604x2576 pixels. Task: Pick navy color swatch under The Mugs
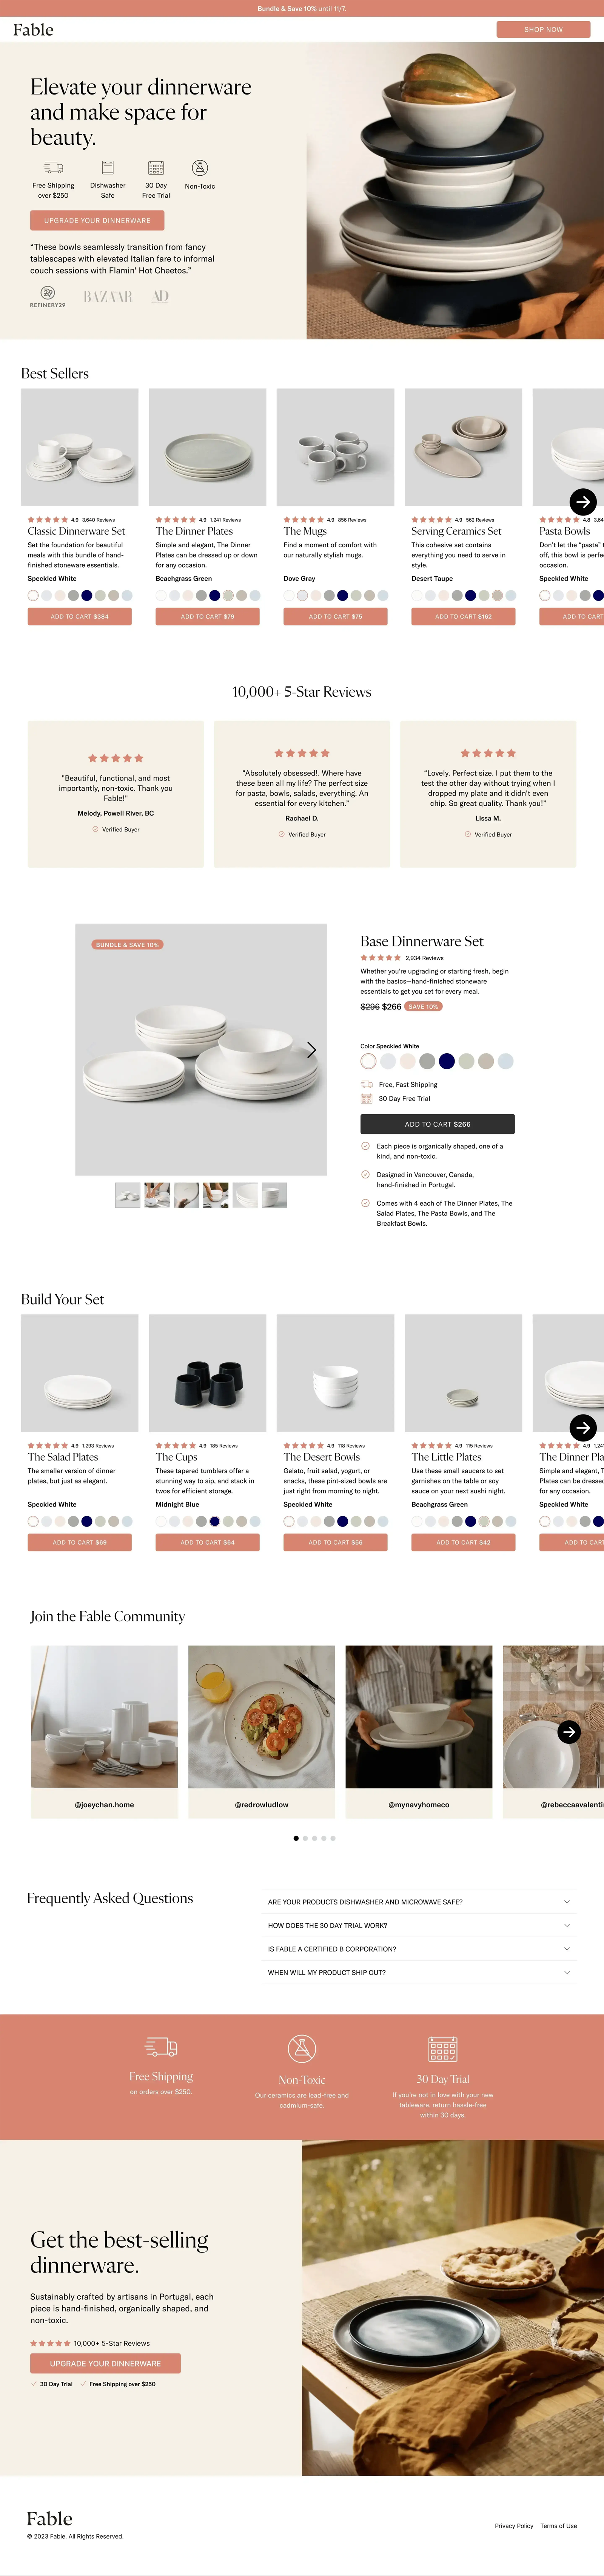342,595
